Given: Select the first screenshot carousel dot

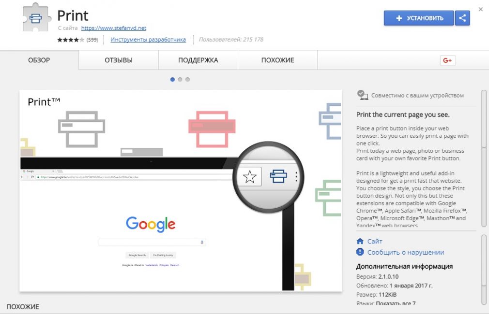Looking at the screenshot, I should (172, 79).
